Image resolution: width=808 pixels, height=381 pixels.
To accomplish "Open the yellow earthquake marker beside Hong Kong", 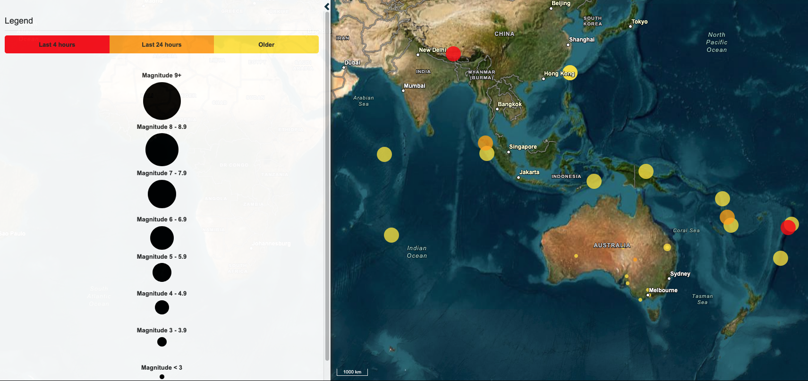I will click(x=570, y=73).
